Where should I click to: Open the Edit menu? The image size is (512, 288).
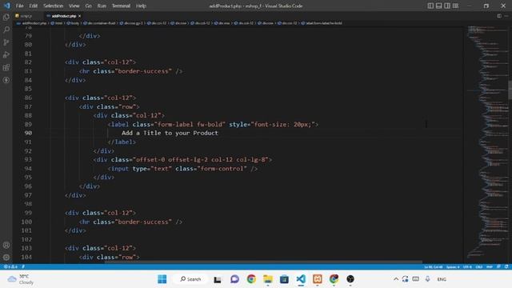tap(33, 6)
